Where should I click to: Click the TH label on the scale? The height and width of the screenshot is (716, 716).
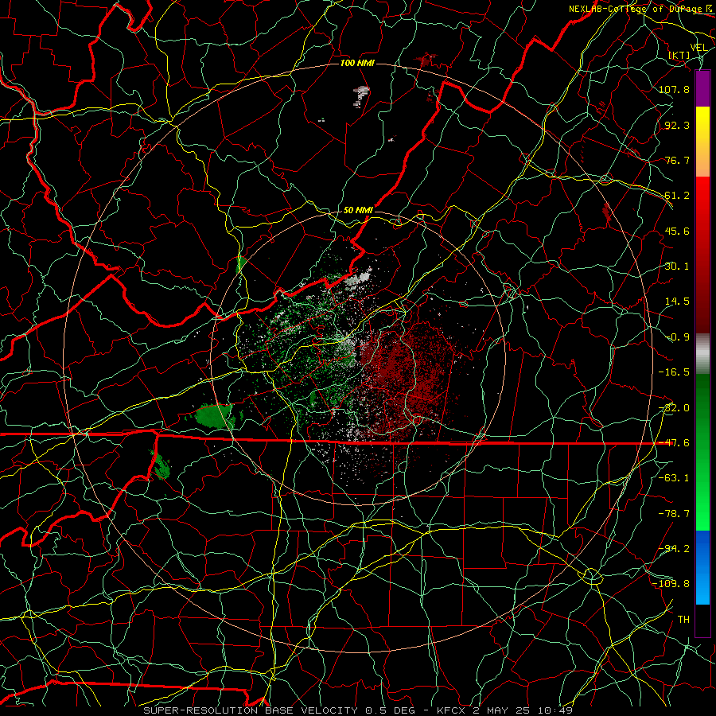point(683,619)
